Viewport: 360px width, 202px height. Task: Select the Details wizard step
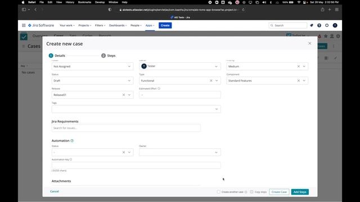pos(57,56)
